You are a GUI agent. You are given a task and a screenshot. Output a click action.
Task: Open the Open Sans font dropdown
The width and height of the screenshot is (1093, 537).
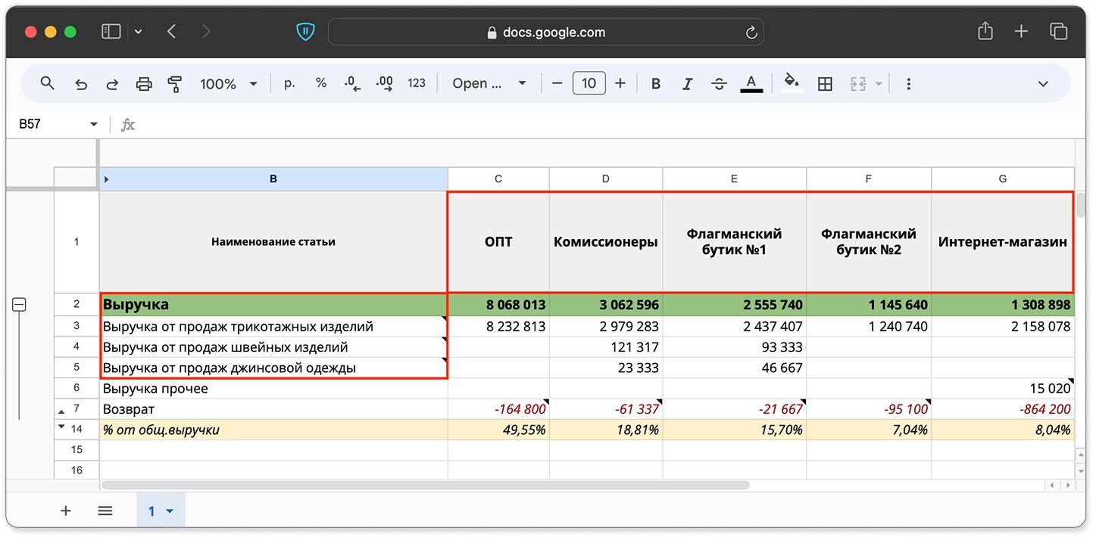[489, 84]
